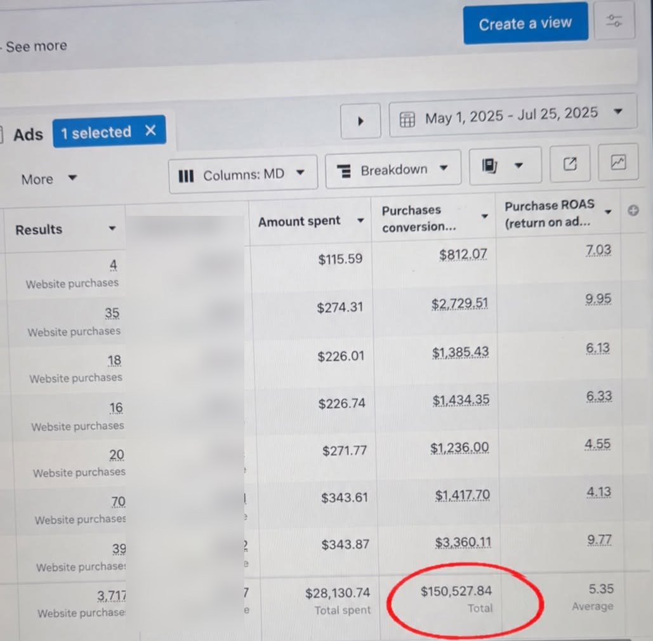Screen dimensions: 653x641
Task: Click the 9.77 ROAS value
Action: tap(599, 540)
